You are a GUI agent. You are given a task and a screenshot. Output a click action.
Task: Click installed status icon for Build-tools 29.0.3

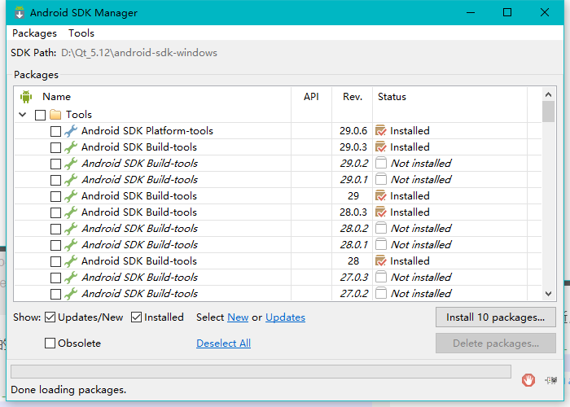(380, 147)
